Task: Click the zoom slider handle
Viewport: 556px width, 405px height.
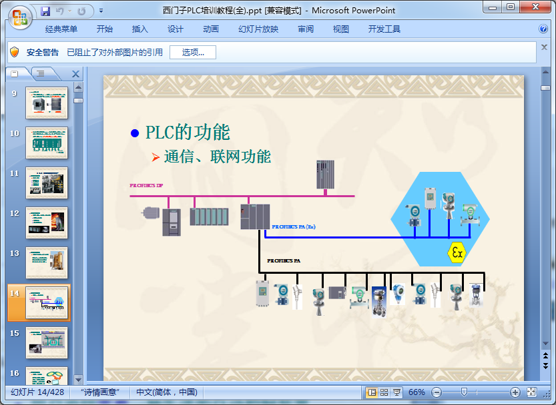Action: coord(464,392)
